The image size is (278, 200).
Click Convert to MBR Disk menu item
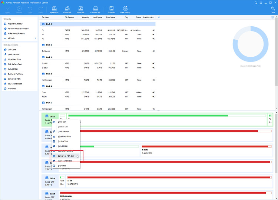[66, 156]
